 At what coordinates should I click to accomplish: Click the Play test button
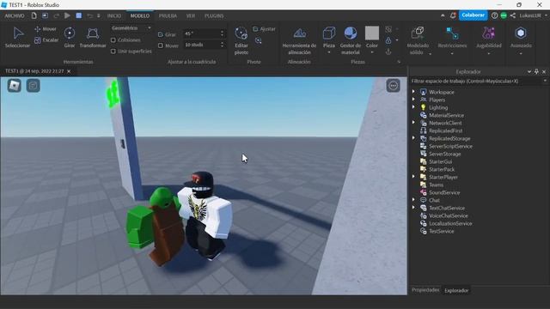(67, 15)
